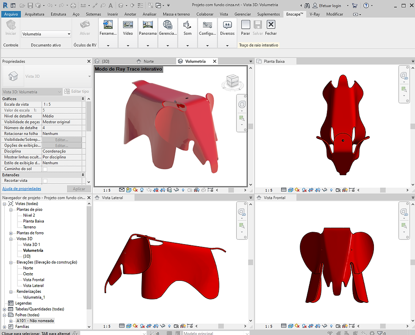Open the Arquivo menu tab

click(11, 14)
